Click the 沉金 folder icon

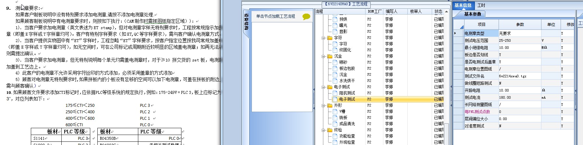pos(330,56)
